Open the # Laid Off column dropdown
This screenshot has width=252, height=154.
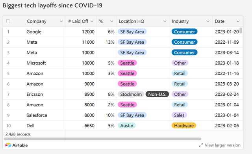92,21
